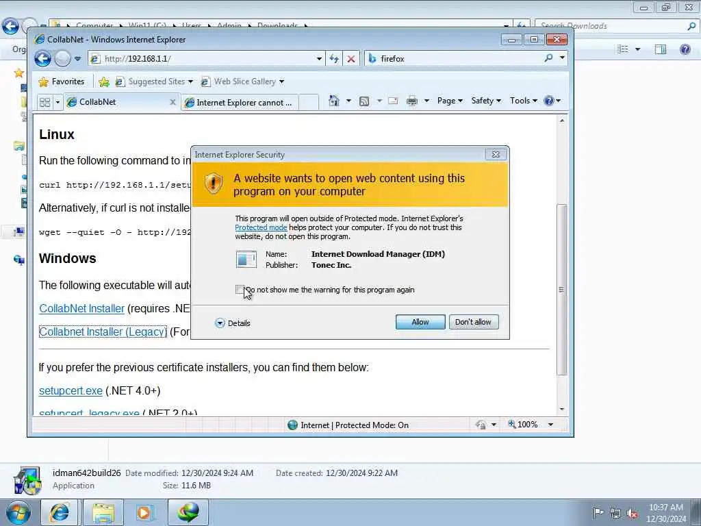
Task: Open Web Slice Gallery dropdown
Action: point(281,82)
